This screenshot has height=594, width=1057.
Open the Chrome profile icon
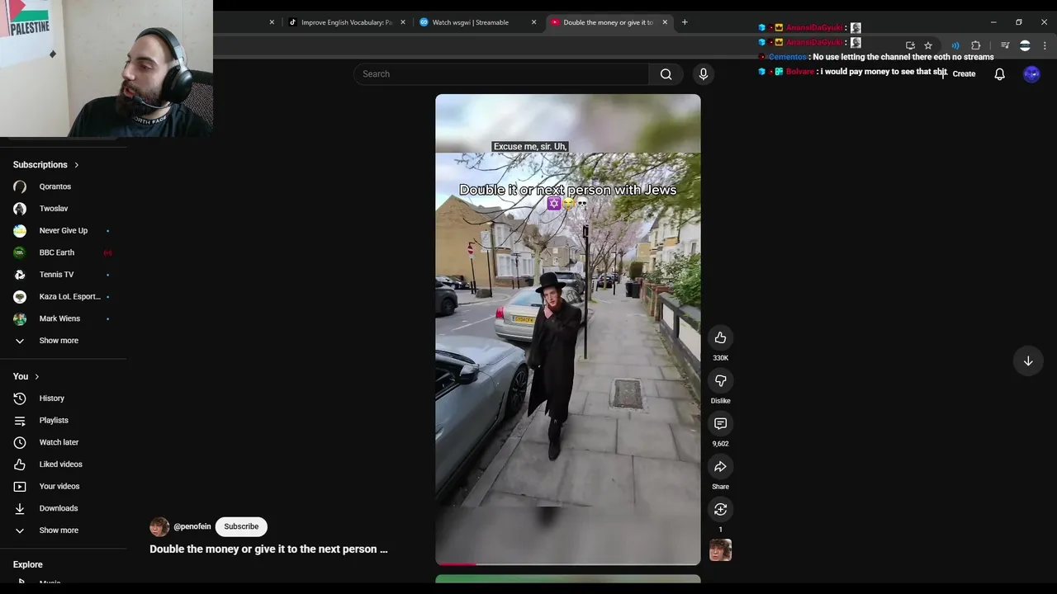point(1025,45)
